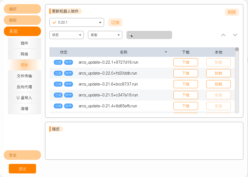Image resolution: width=248 pixels, height=177 pixels.
Task: Open the 网络 submenu item
Action: pyautogui.click(x=24, y=54)
